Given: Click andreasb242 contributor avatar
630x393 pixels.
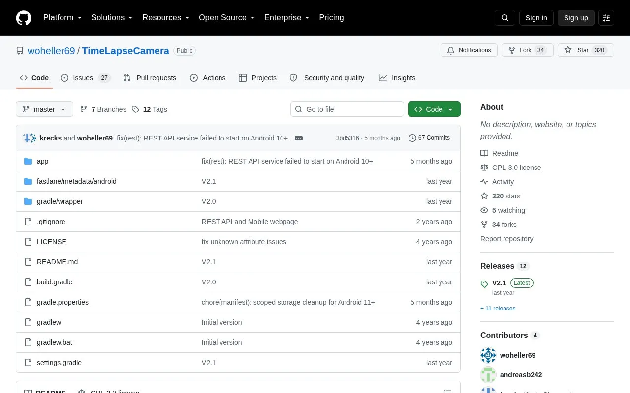Looking at the screenshot, I should point(488,375).
